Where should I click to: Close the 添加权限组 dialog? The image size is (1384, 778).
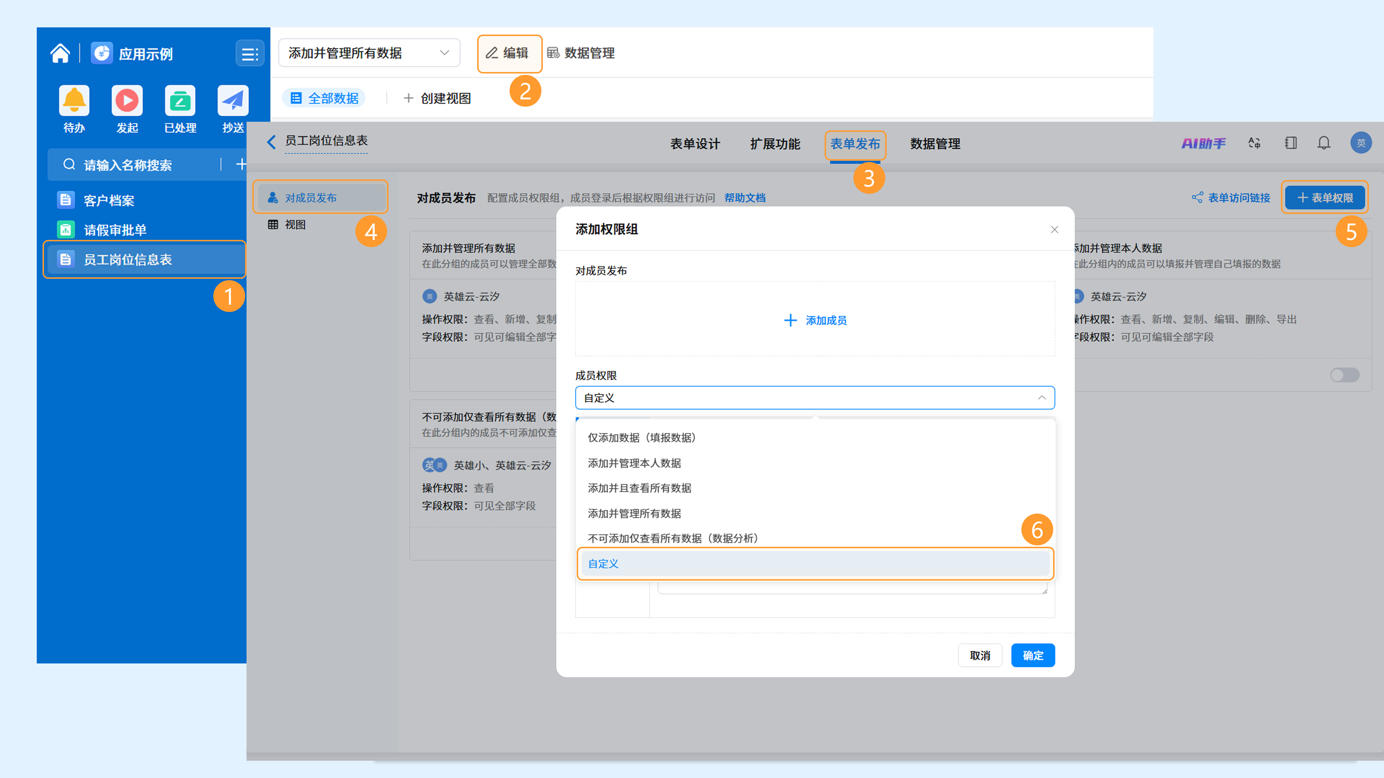click(1054, 230)
